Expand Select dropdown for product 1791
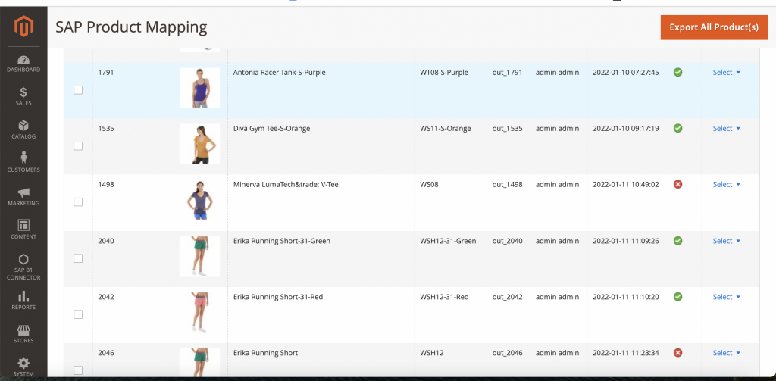Image resolution: width=776 pixels, height=381 pixels. [x=726, y=73]
